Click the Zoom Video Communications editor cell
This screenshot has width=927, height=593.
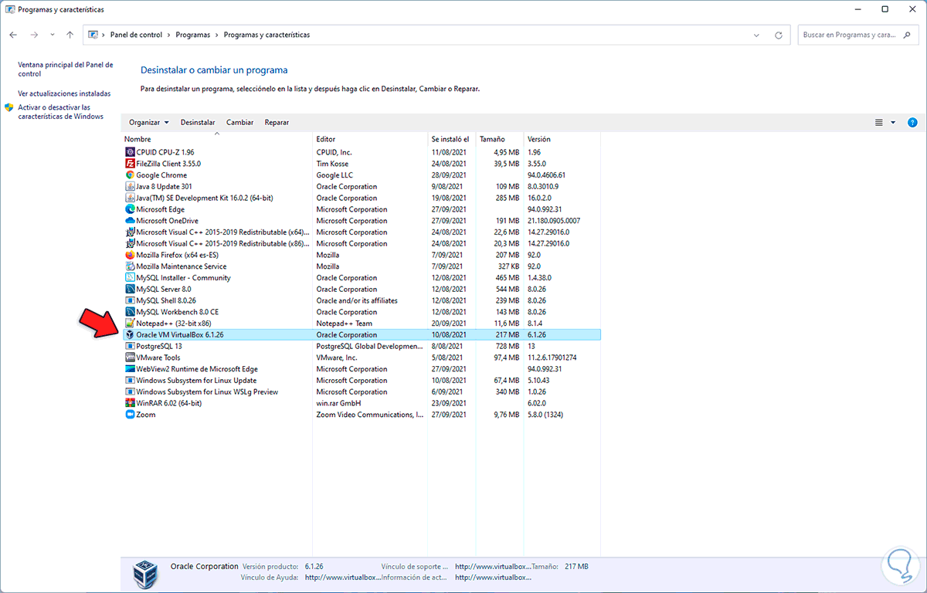point(370,415)
